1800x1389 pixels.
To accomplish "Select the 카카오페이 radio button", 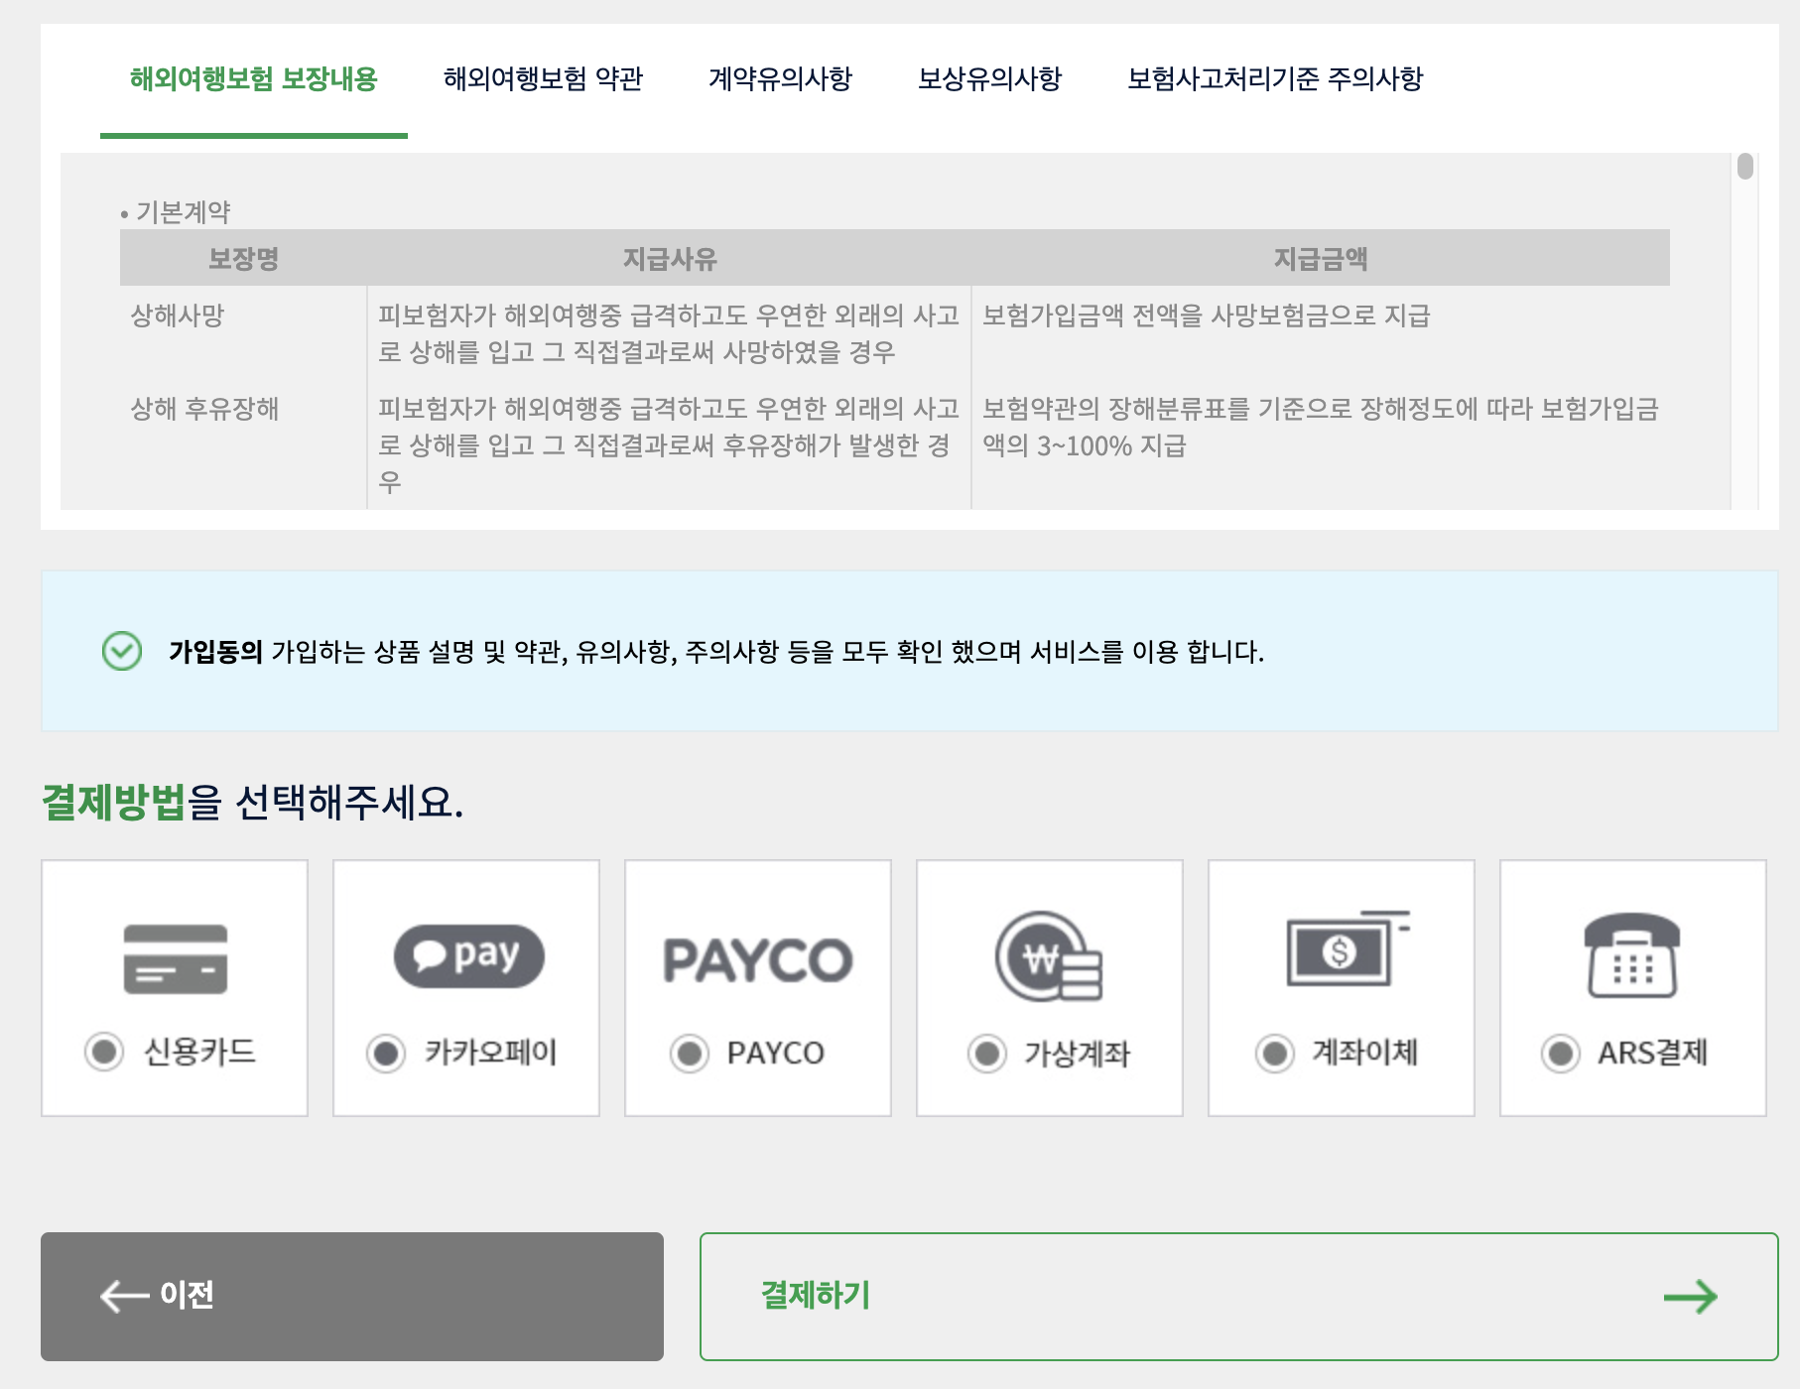I will tap(386, 1053).
